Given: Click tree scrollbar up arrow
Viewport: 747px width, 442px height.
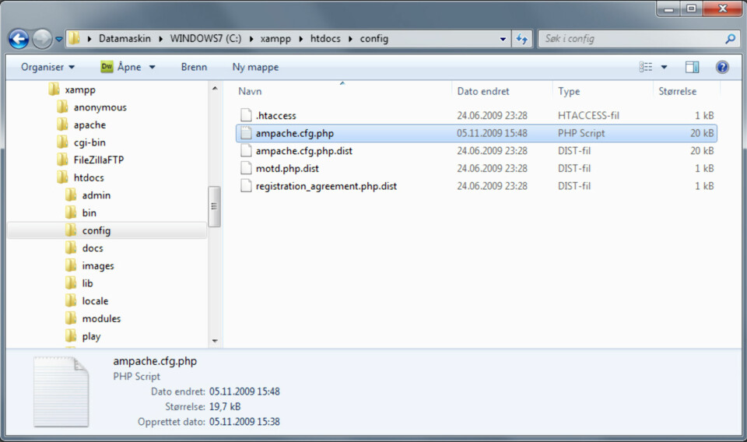Looking at the screenshot, I should point(215,89).
